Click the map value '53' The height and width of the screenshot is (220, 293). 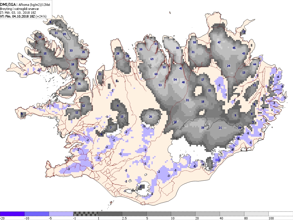click(x=160, y=85)
